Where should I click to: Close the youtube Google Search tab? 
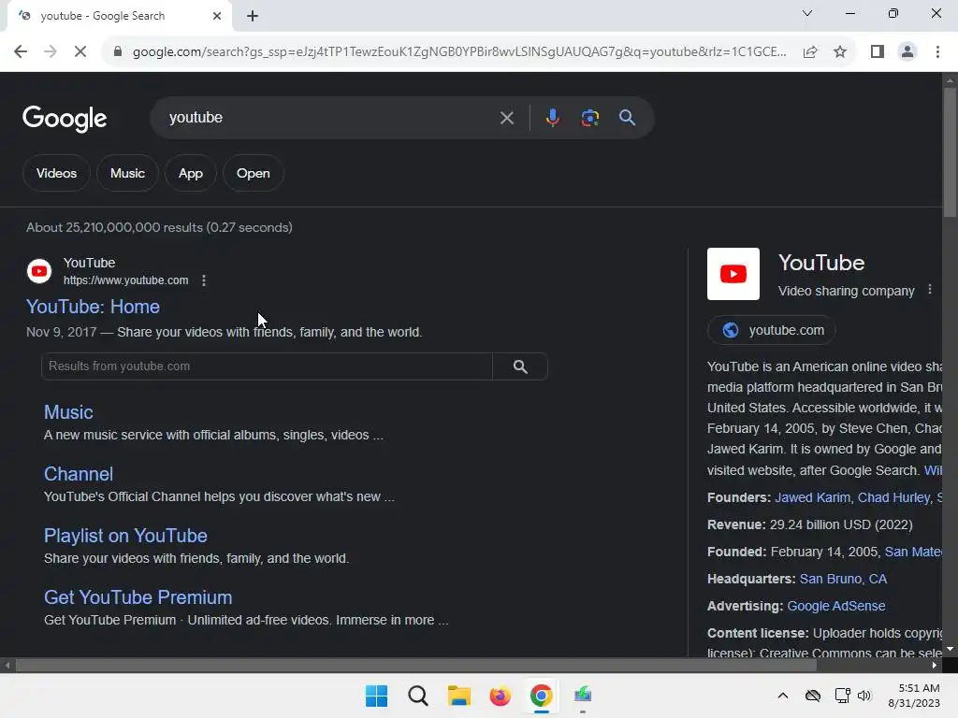[x=217, y=16]
